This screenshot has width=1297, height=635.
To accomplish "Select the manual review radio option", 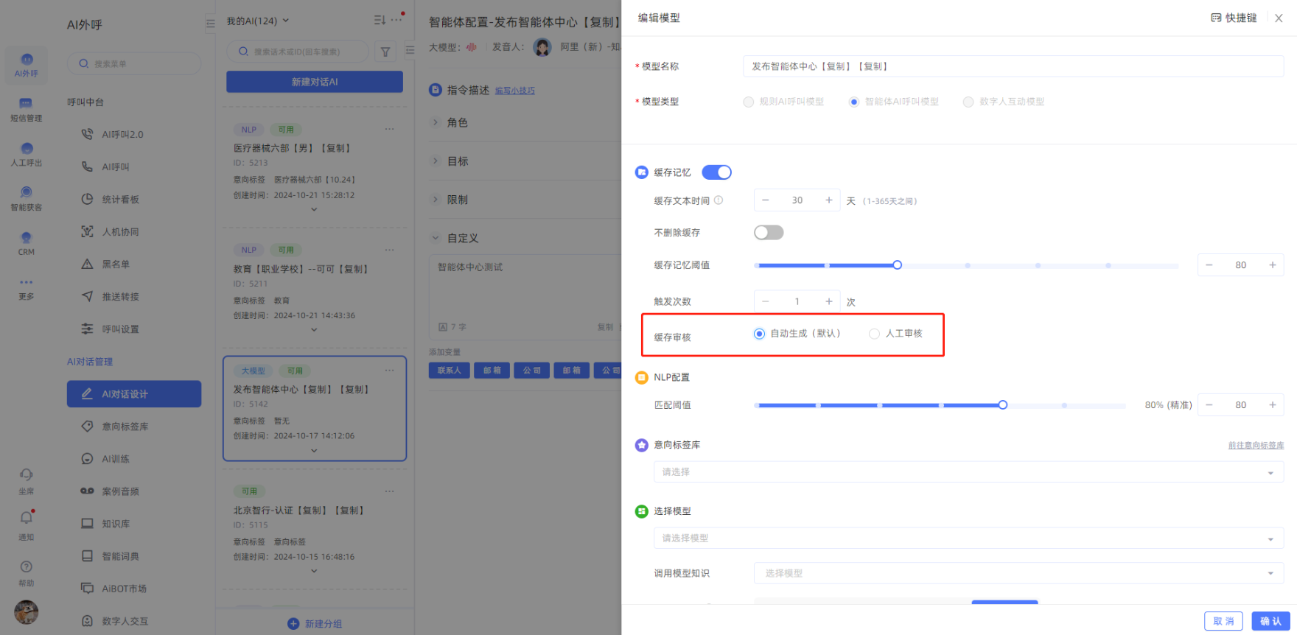I will [875, 334].
